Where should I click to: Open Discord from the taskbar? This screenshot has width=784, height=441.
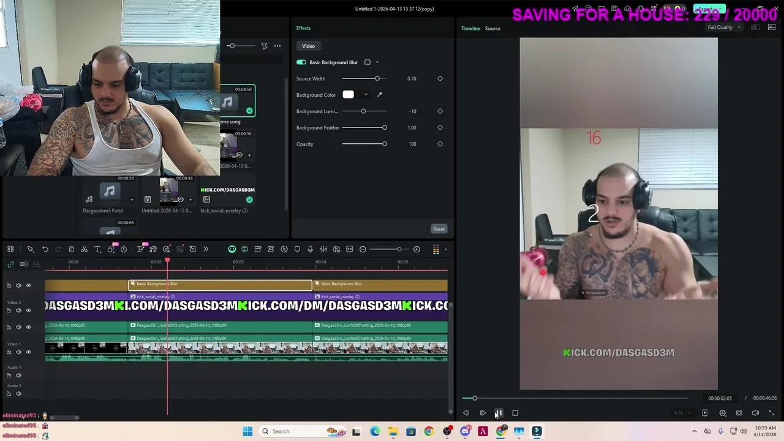465,432
